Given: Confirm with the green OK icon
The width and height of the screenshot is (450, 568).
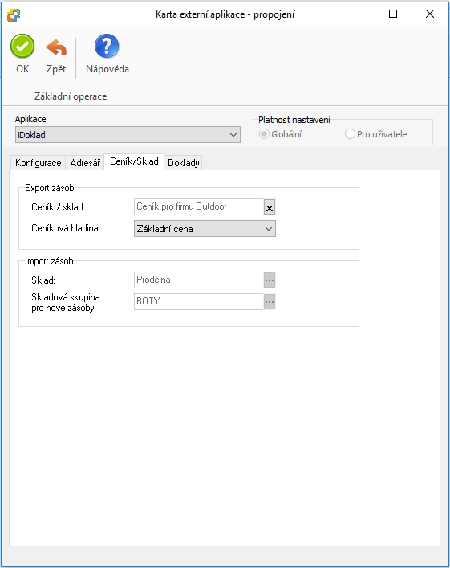Looking at the screenshot, I should click(x=22, y=47).
